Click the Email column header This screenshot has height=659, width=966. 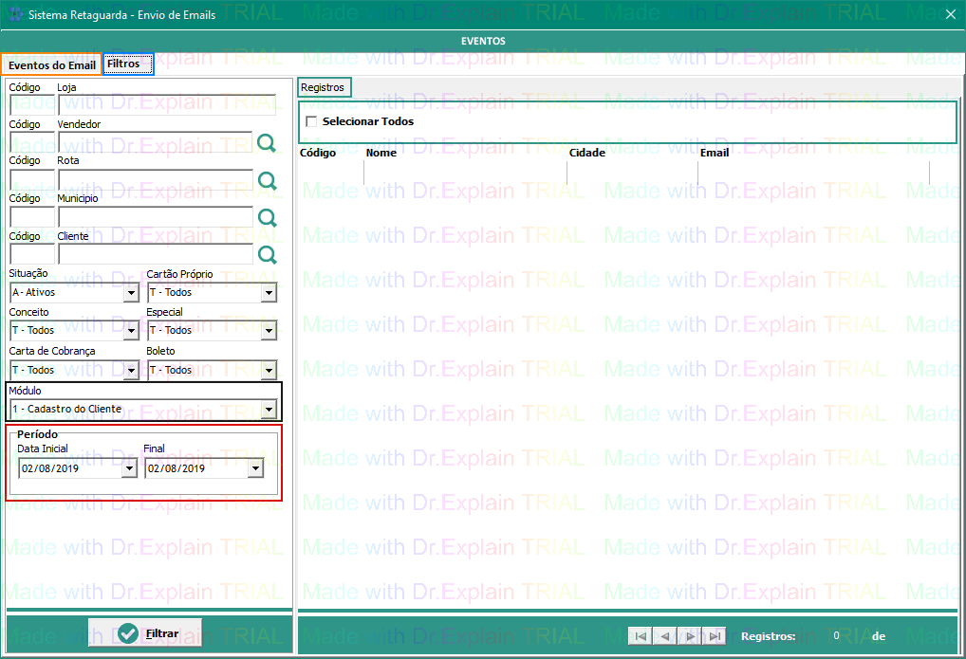tap(715, 153)
